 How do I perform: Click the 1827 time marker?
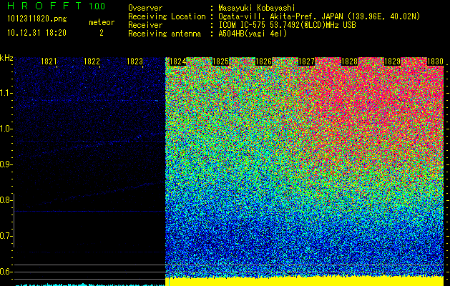coord(306,61)
